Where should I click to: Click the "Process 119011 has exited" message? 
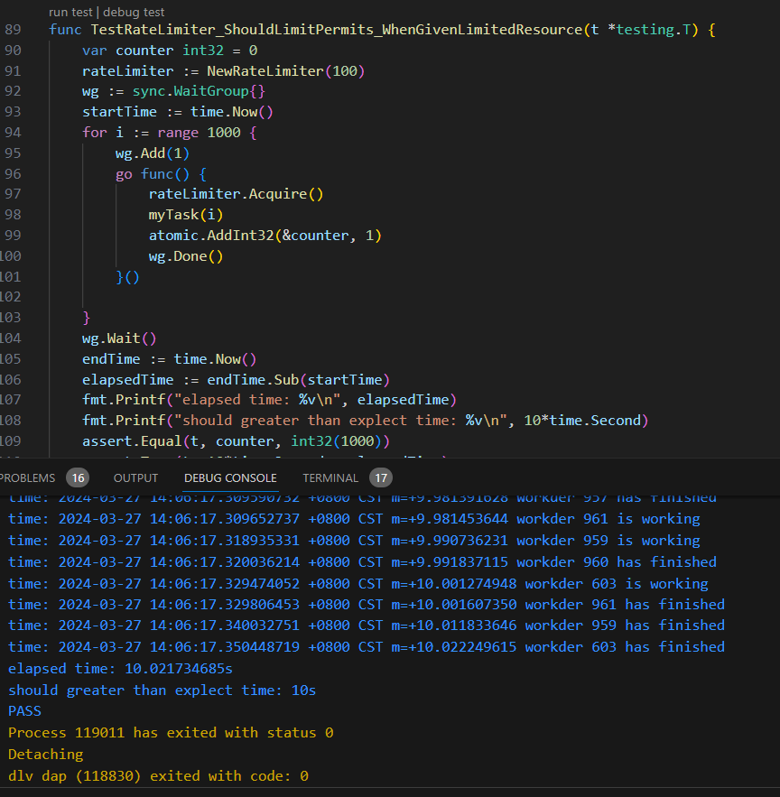[171, 732]
